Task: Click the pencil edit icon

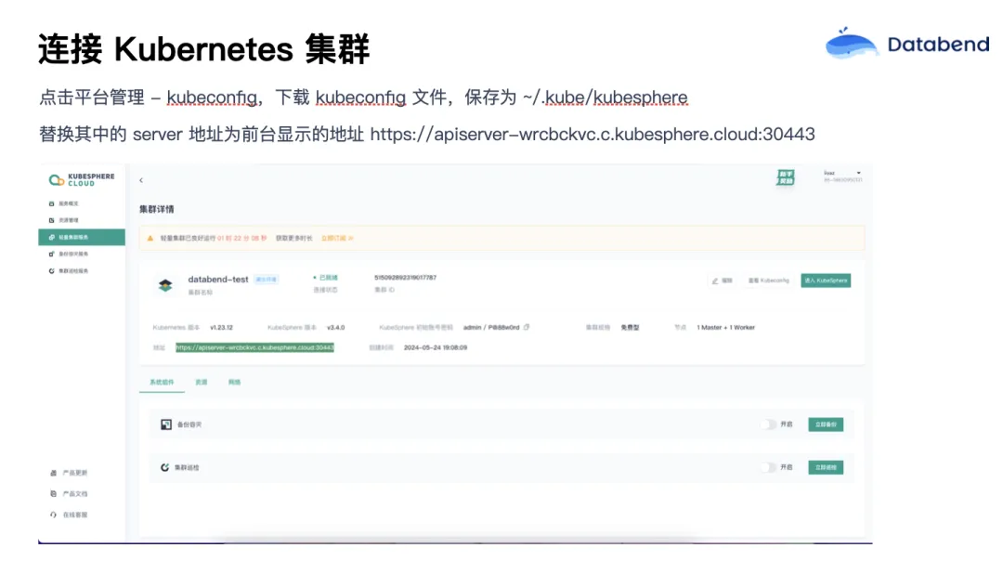Action: tap(715, 280)
